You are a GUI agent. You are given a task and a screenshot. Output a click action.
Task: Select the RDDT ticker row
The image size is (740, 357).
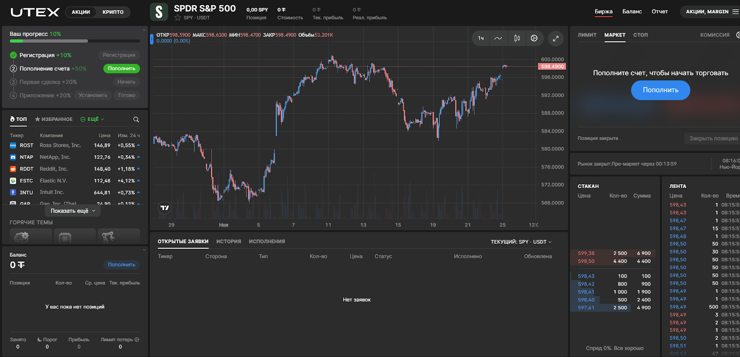point(75,169)
